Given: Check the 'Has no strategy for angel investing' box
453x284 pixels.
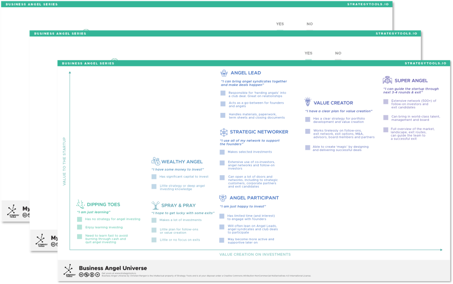Looking at the screenshot, I should (x=79, y=219).
